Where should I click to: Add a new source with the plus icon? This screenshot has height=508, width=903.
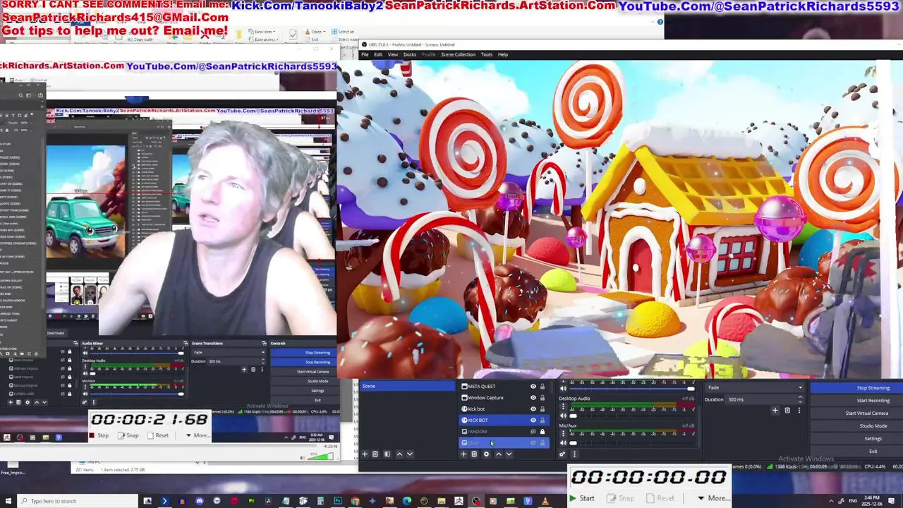(x=463, y=454)
